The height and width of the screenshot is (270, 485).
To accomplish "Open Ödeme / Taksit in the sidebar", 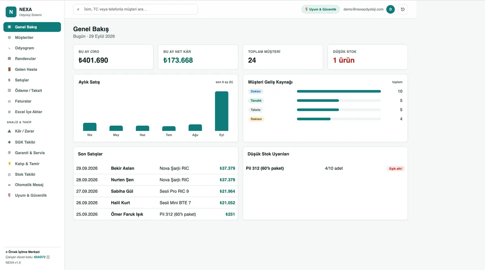I will [32, 91].
